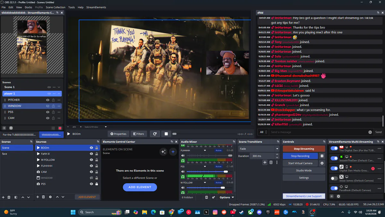Image resolution: width=385 pixels, height=217 pixels.
Task: Collapse player 1 scene chevron
Action: tap(59, 94)
